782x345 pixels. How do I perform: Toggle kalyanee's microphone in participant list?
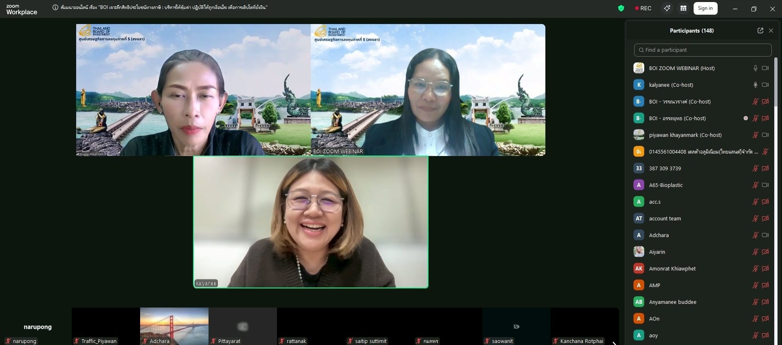point(755,85)
